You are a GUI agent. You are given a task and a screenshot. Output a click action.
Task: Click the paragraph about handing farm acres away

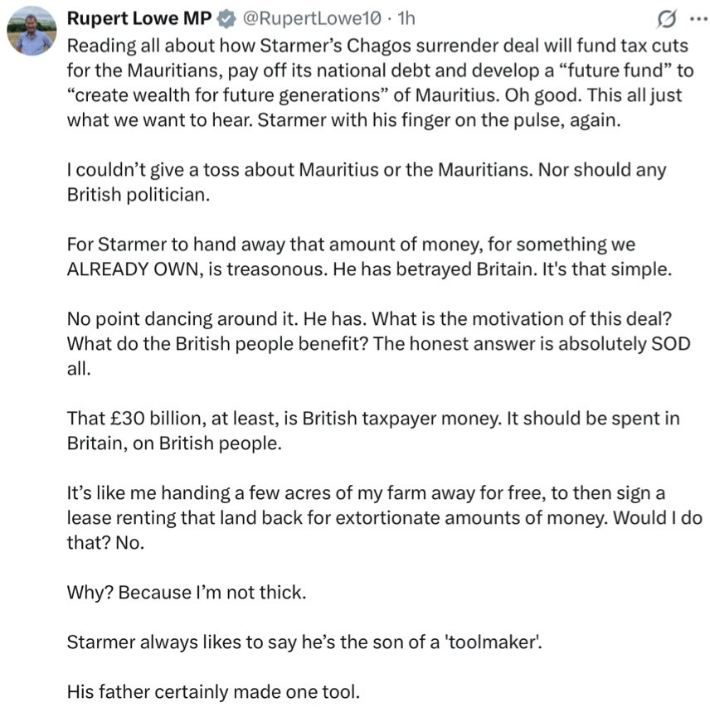coord(384,518)
